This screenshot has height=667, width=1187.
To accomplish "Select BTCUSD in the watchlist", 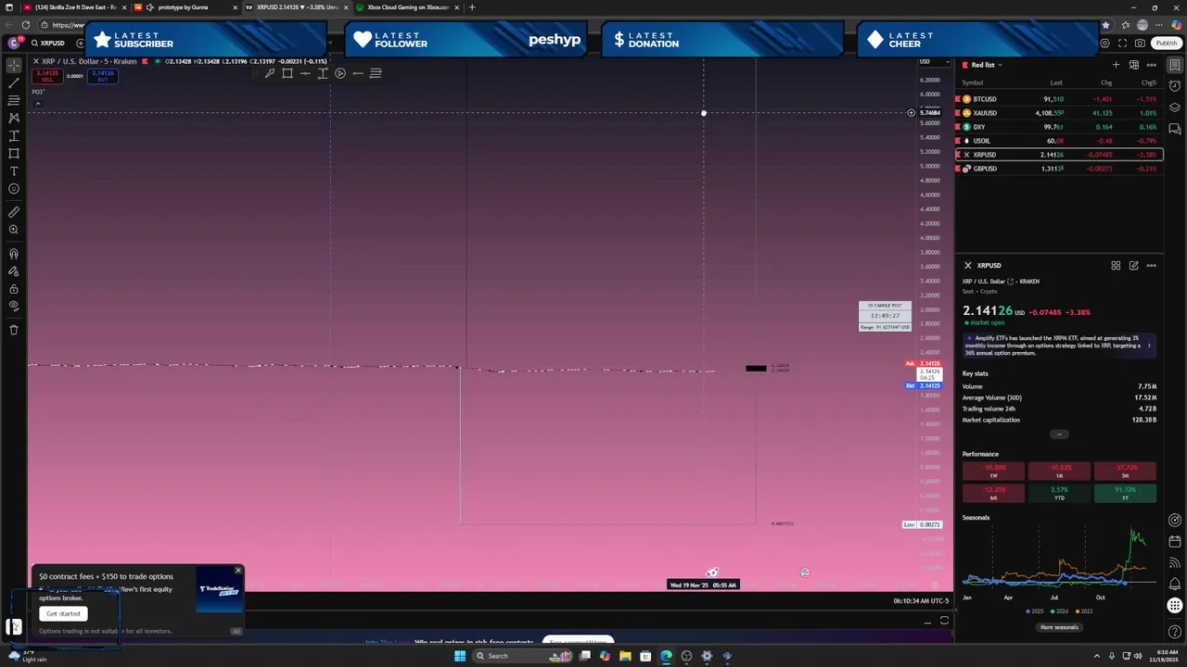I will [x=1059, y=99].
